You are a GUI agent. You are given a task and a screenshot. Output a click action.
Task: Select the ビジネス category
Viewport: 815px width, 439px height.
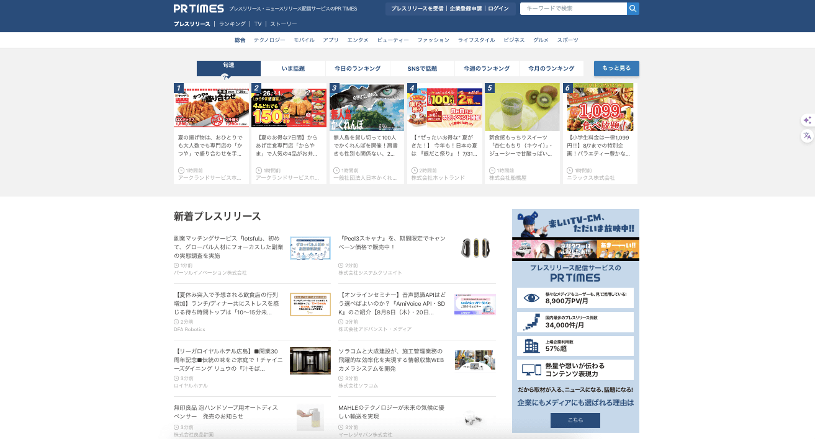tap(514, 40)
